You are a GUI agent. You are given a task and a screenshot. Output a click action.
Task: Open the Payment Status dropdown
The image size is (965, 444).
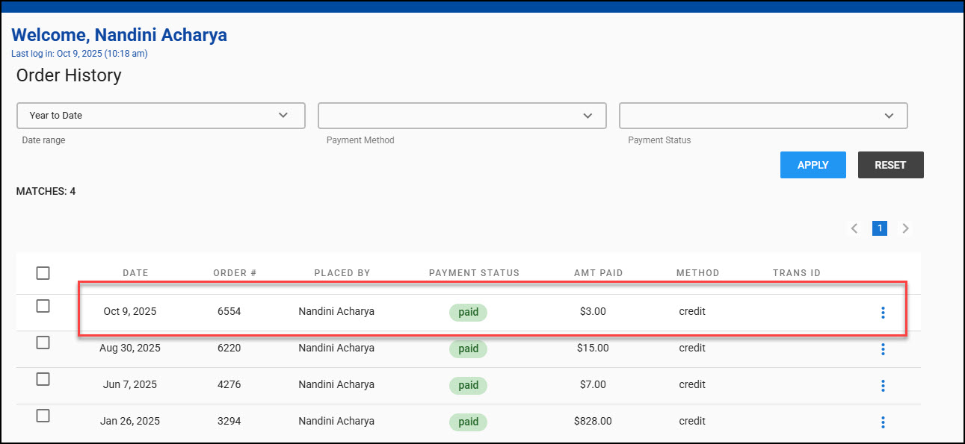(x=763, y=116)
